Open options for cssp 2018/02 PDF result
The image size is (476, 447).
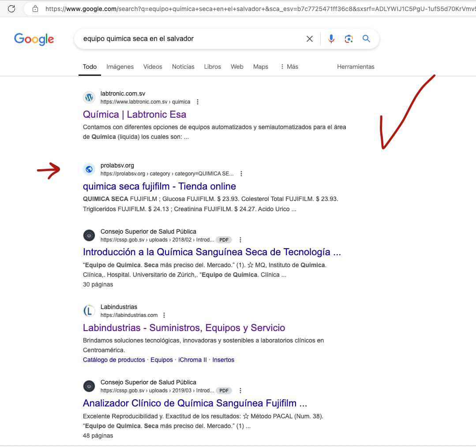click(x=240, y=240)
